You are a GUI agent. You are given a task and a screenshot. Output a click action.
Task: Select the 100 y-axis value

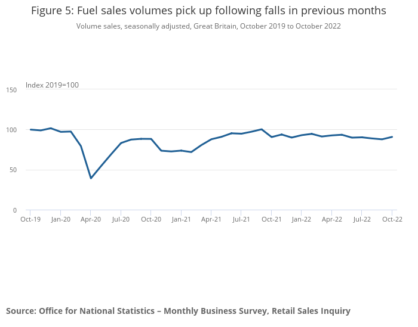coord(11,130)
